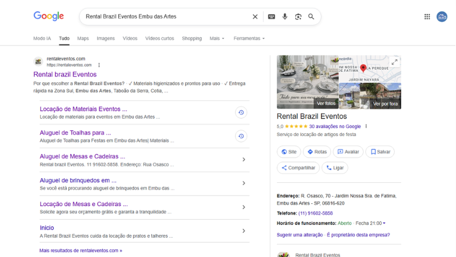Open the Google account avatar menu
Viewport: 456px width, 257px height.
pos(442,17)
